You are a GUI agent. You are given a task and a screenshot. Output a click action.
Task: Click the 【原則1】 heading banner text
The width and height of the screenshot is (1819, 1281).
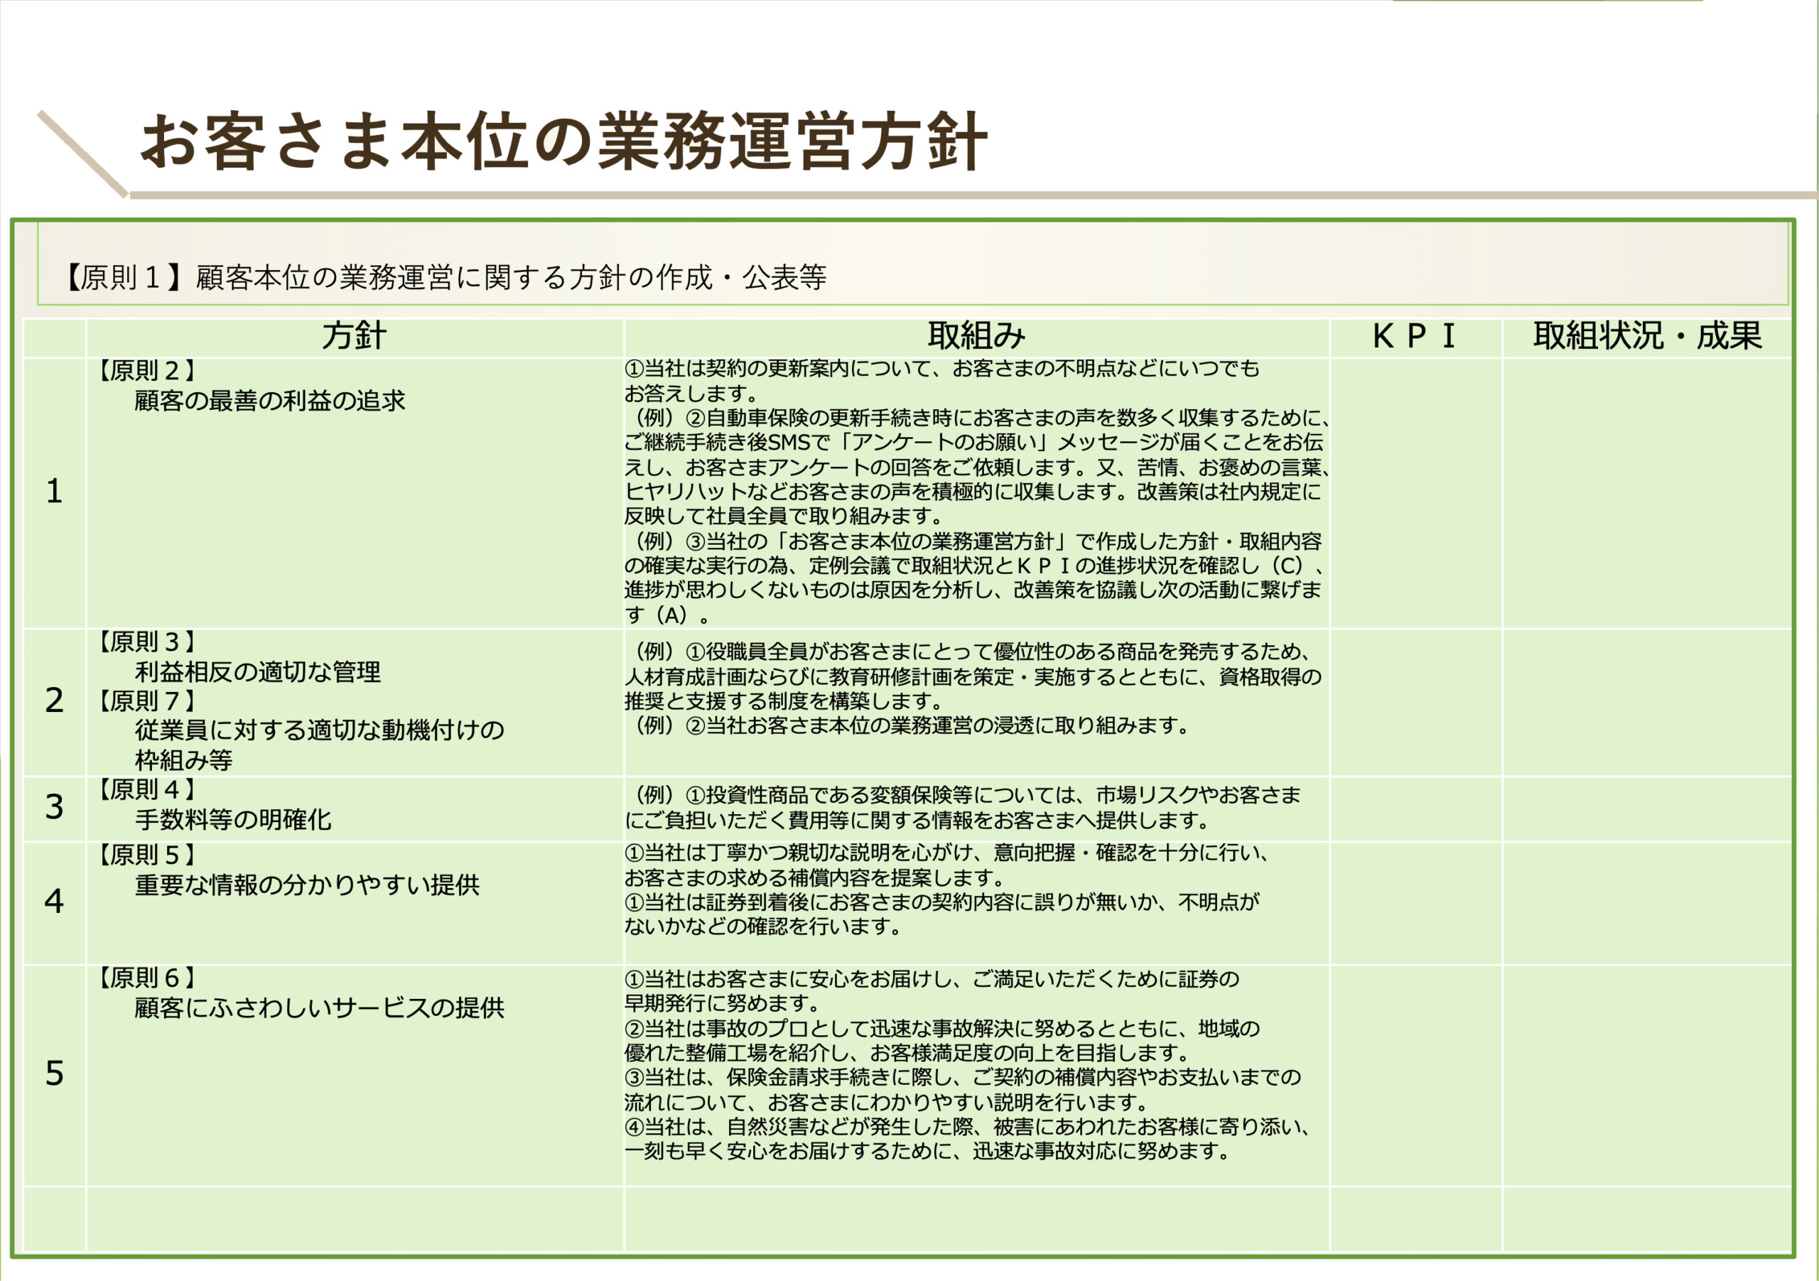(x=446, y=277)
